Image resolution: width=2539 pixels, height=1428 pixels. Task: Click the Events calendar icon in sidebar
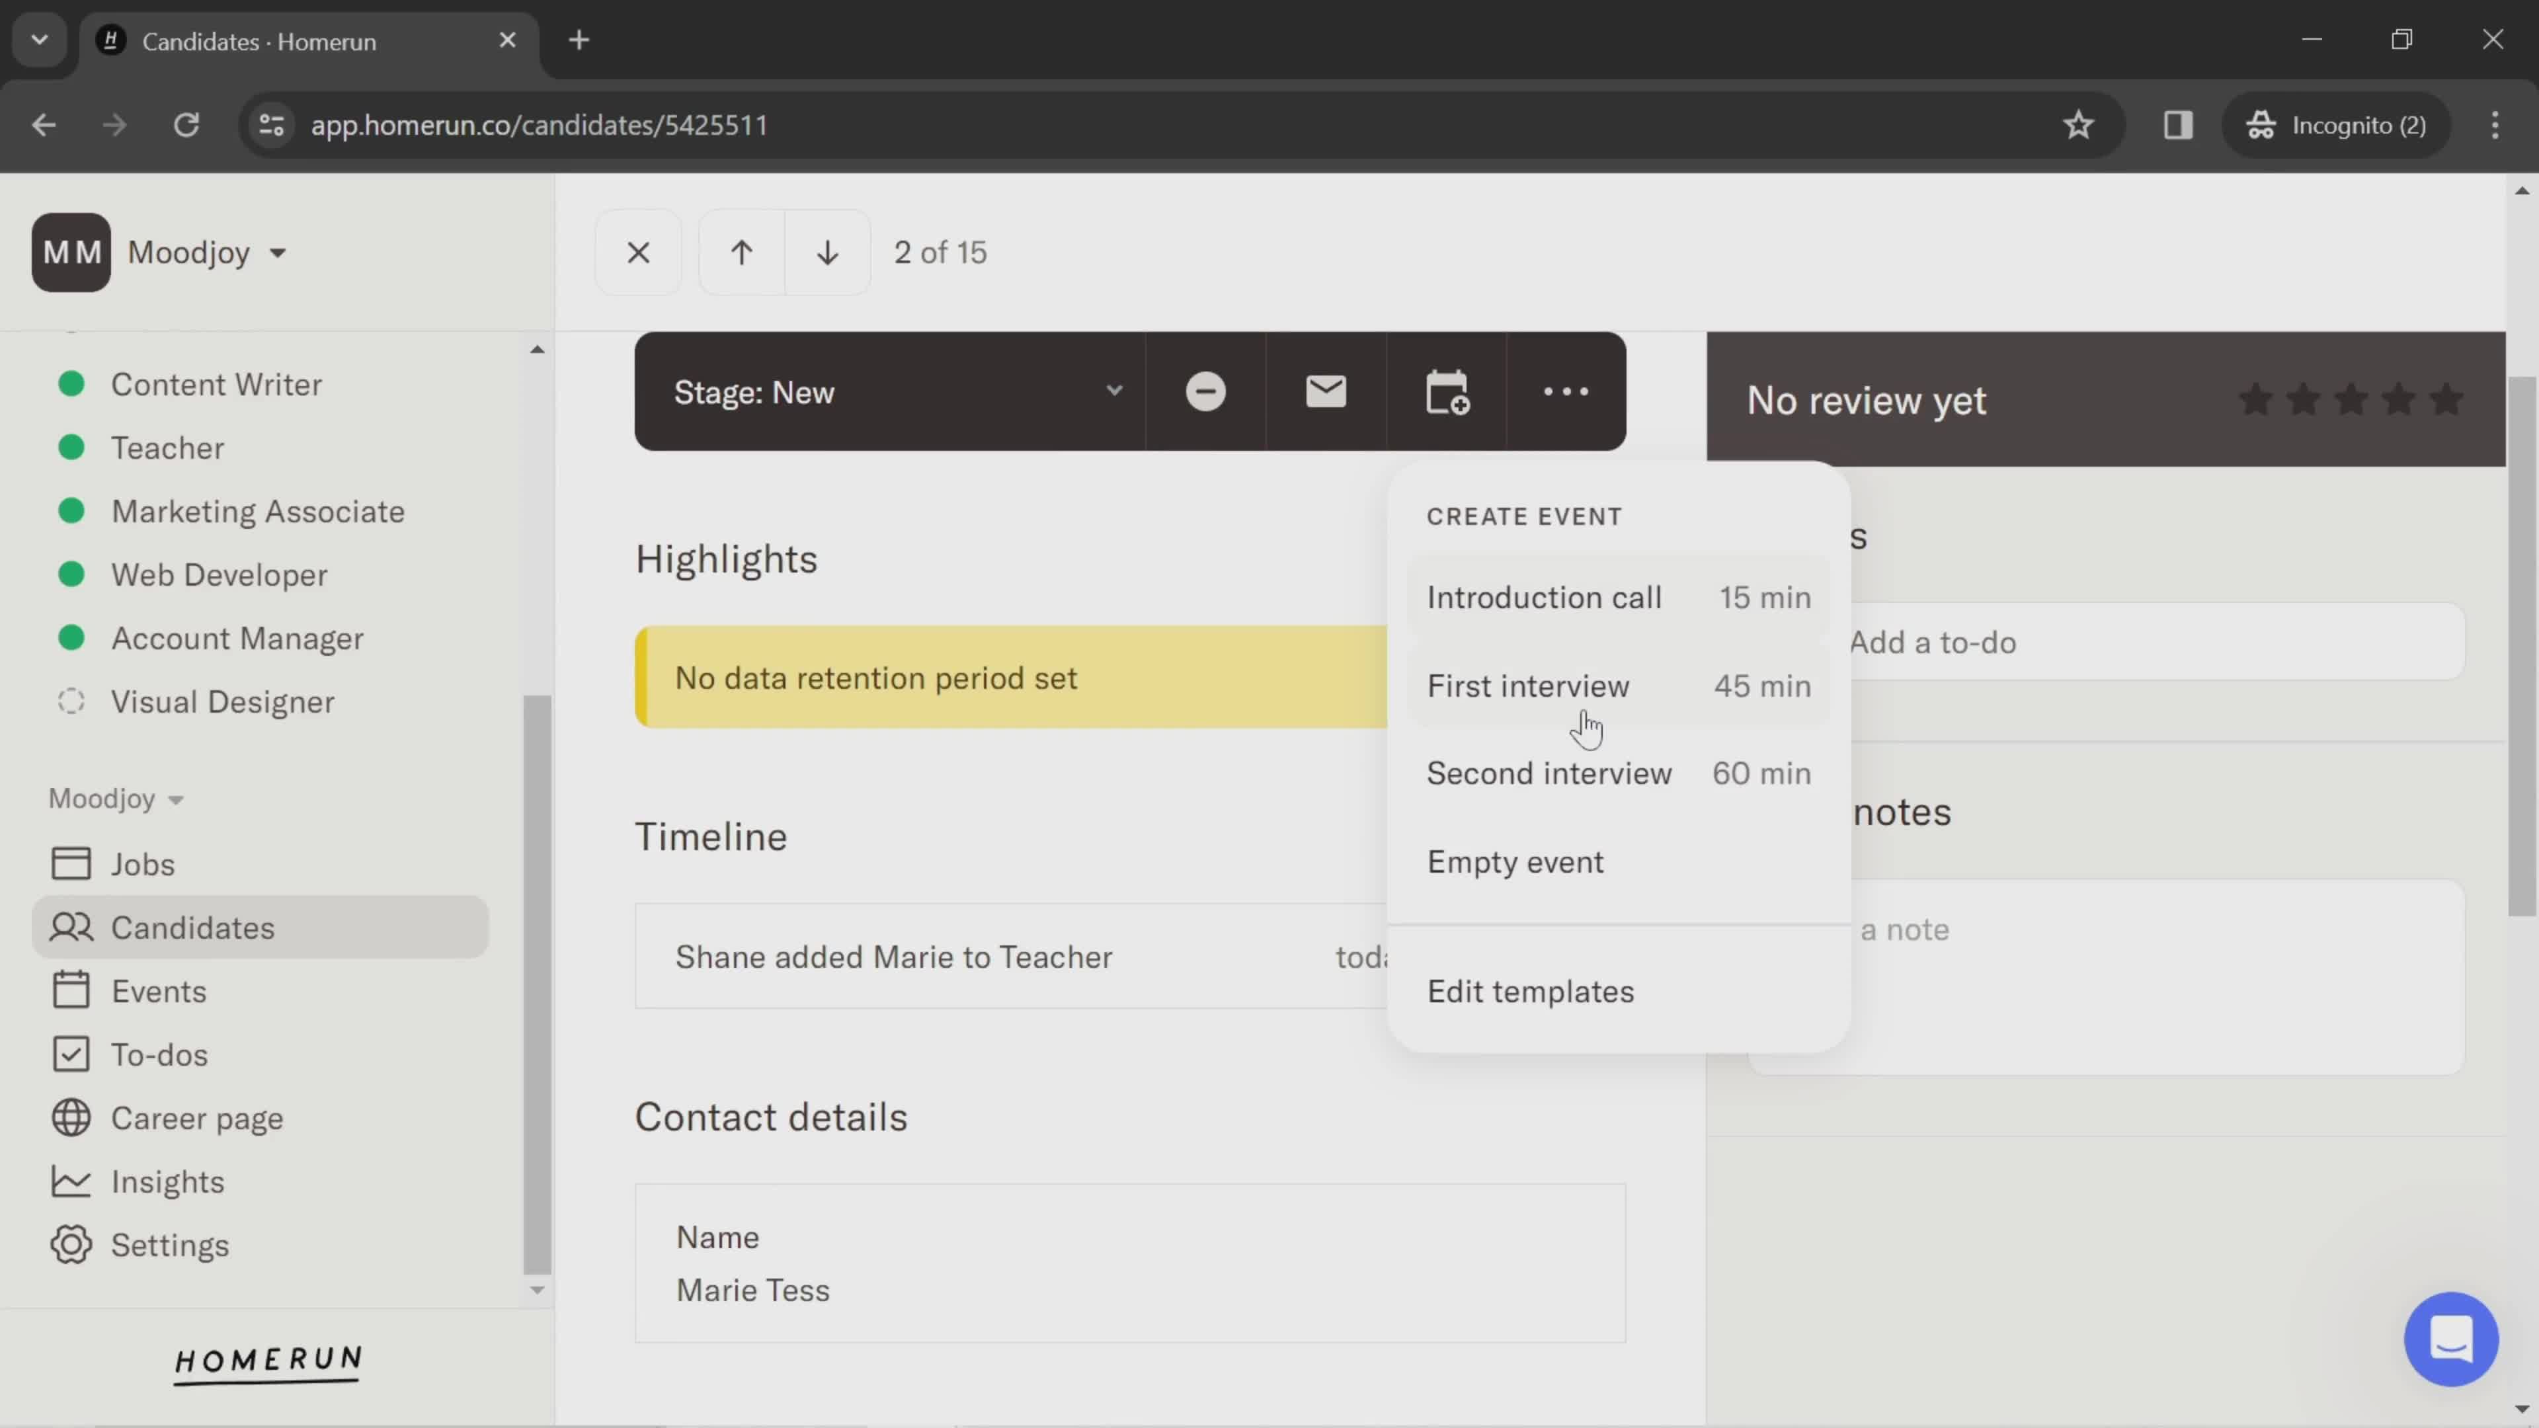point(71,990)
